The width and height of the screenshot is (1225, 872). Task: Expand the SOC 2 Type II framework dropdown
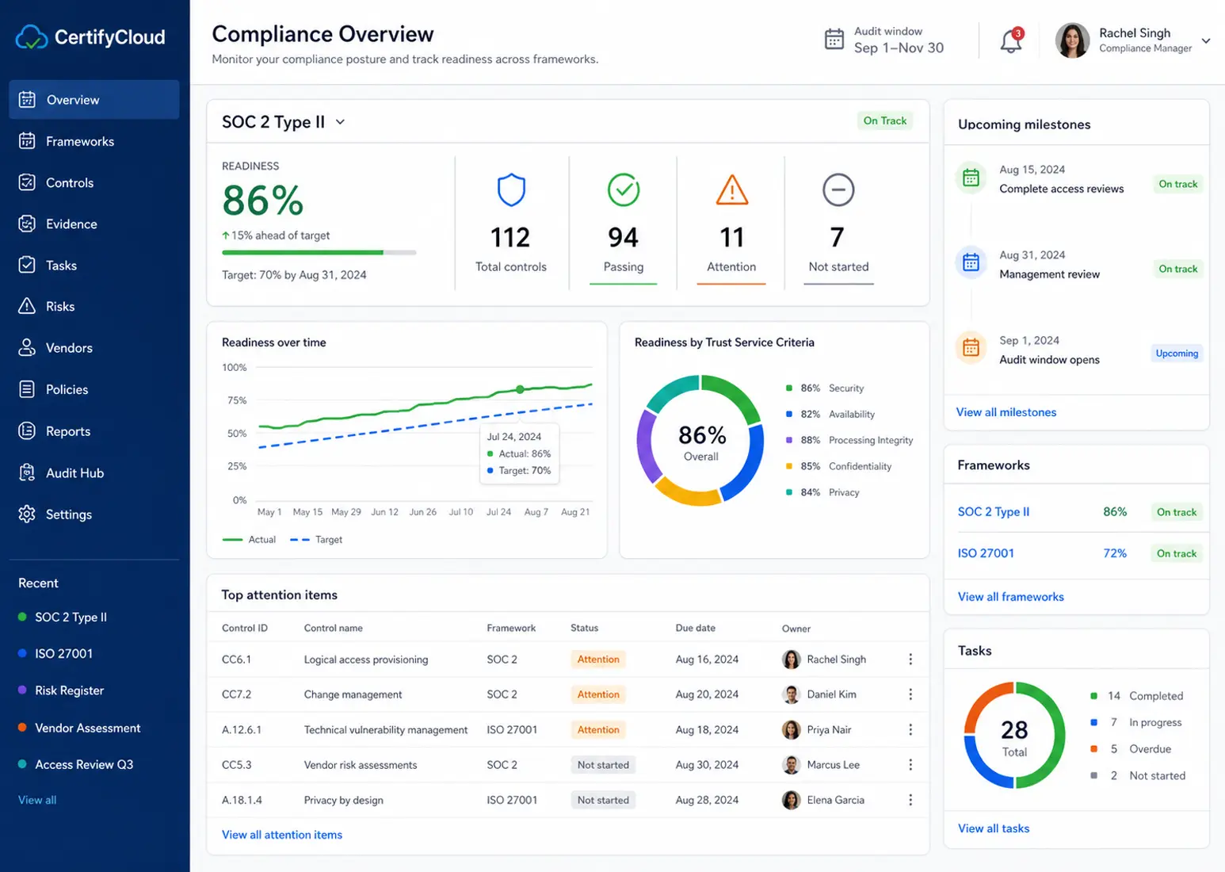(x=341, y=122)
